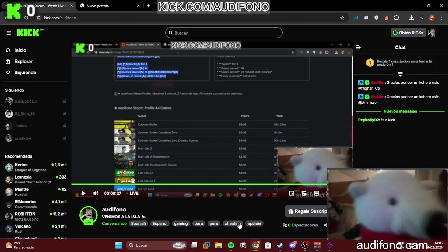
Task: Open the blue sound-wave extension icon
Action: click(356, 17)
